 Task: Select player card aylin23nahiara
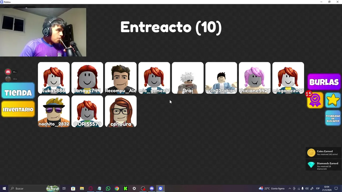[x=221, y=78]
